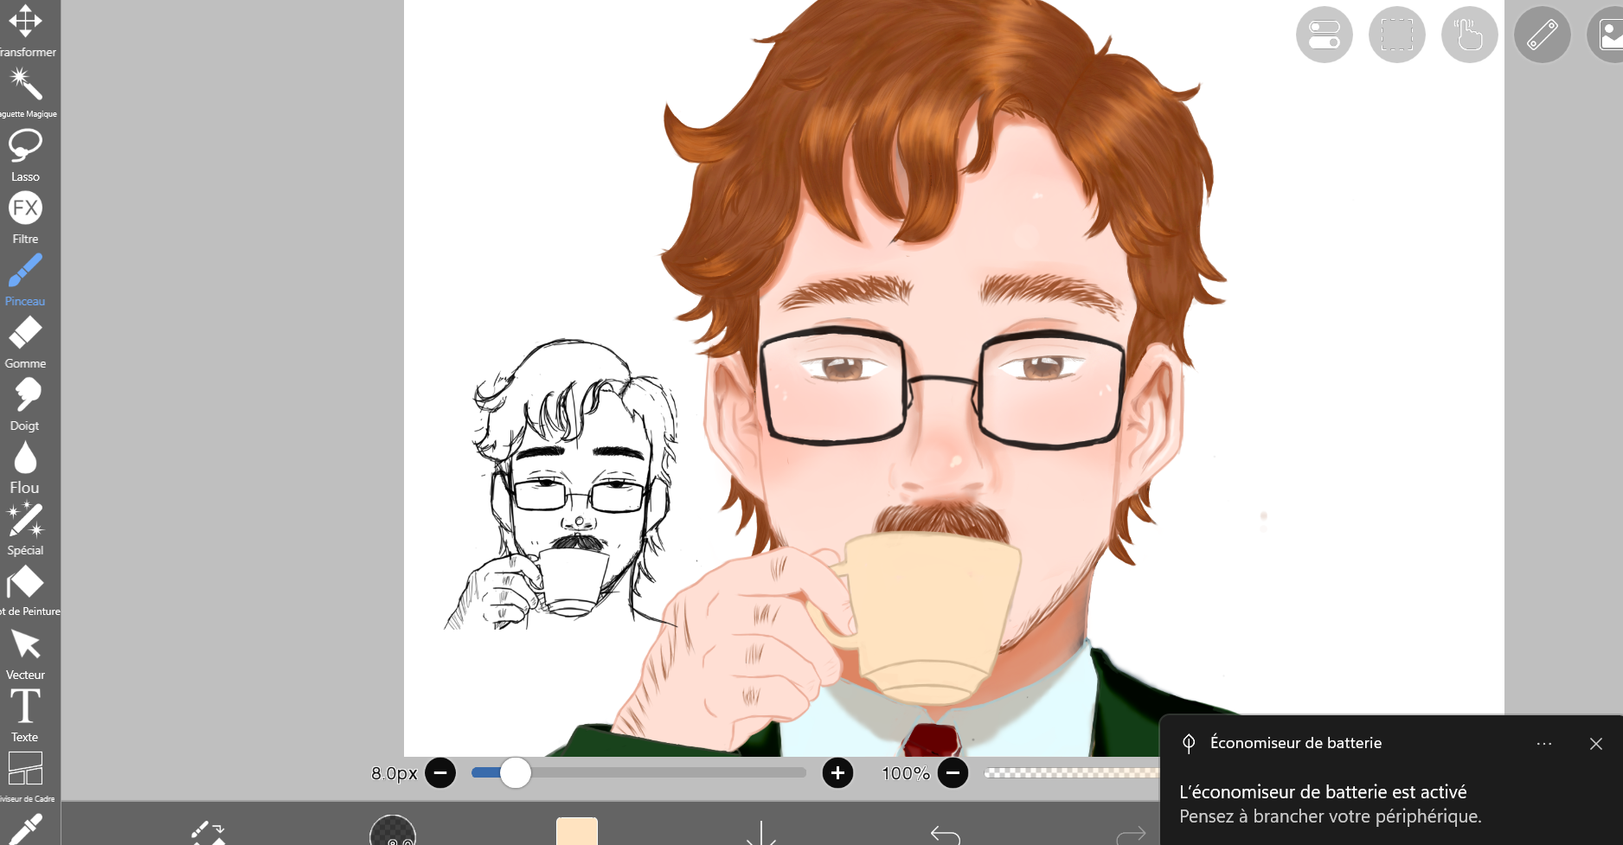
Task: Decrease opacity with the minus button
Action: click(953, 772)
